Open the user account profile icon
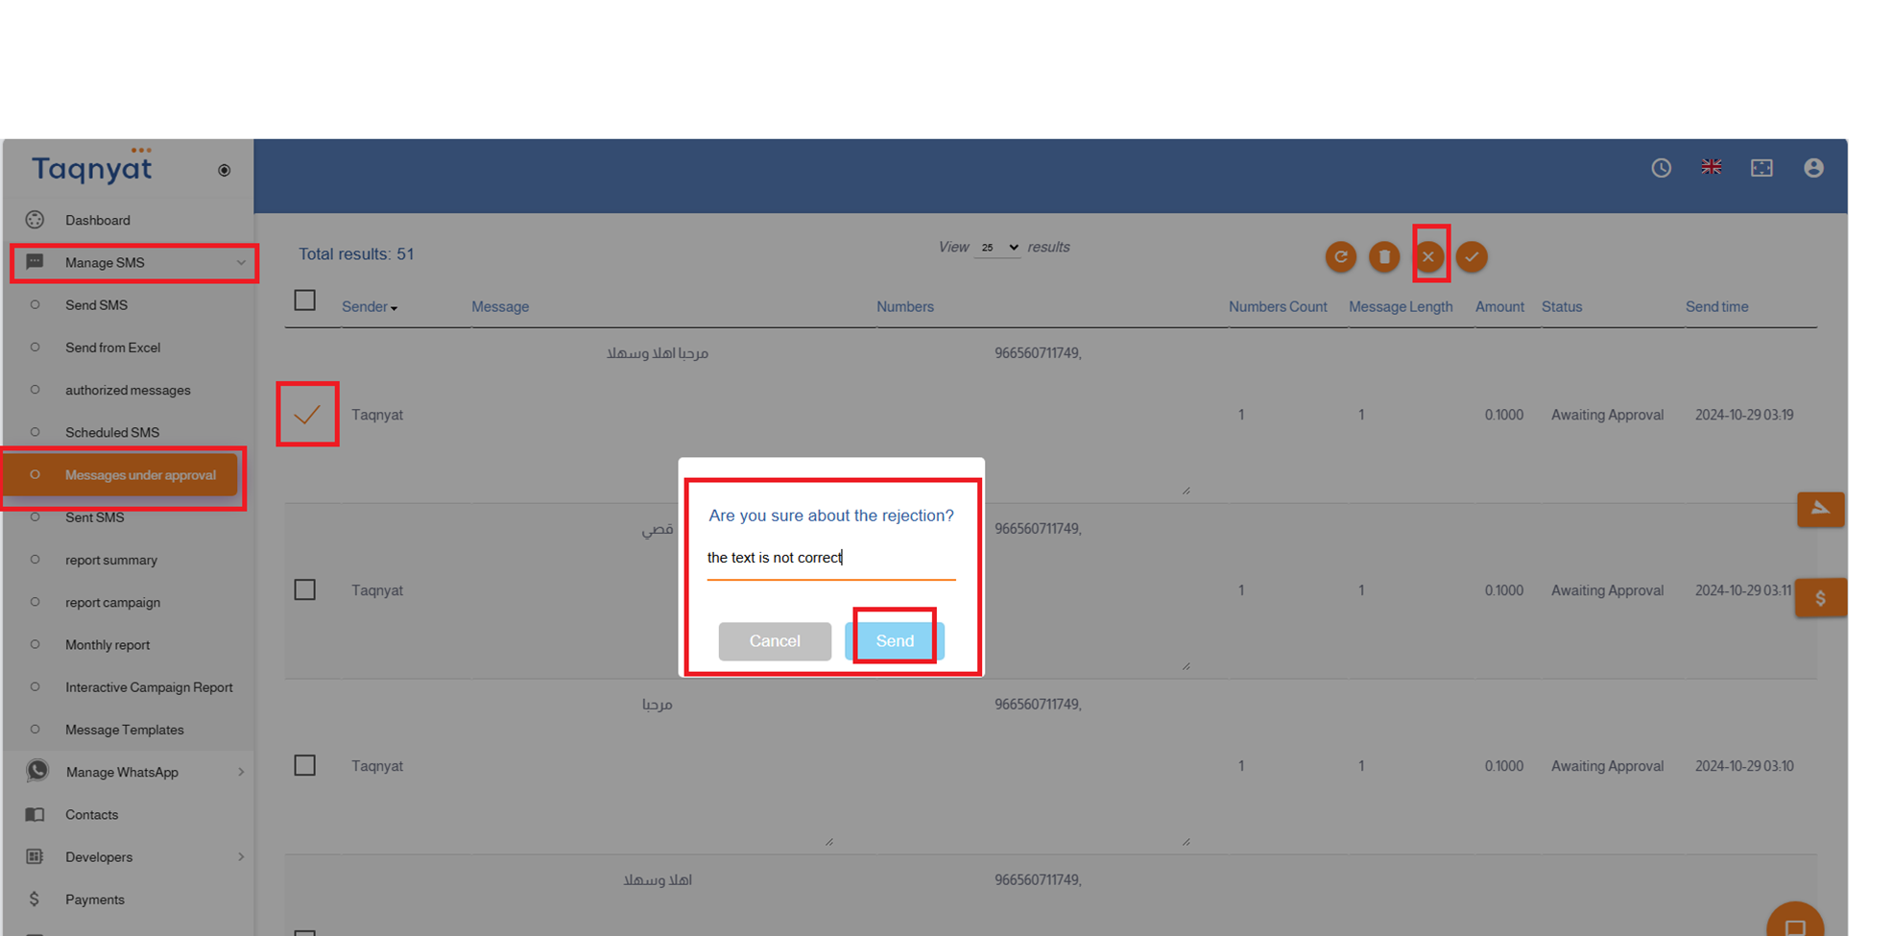Viewport: 1893px width, 936px height. click(1813, 168)
